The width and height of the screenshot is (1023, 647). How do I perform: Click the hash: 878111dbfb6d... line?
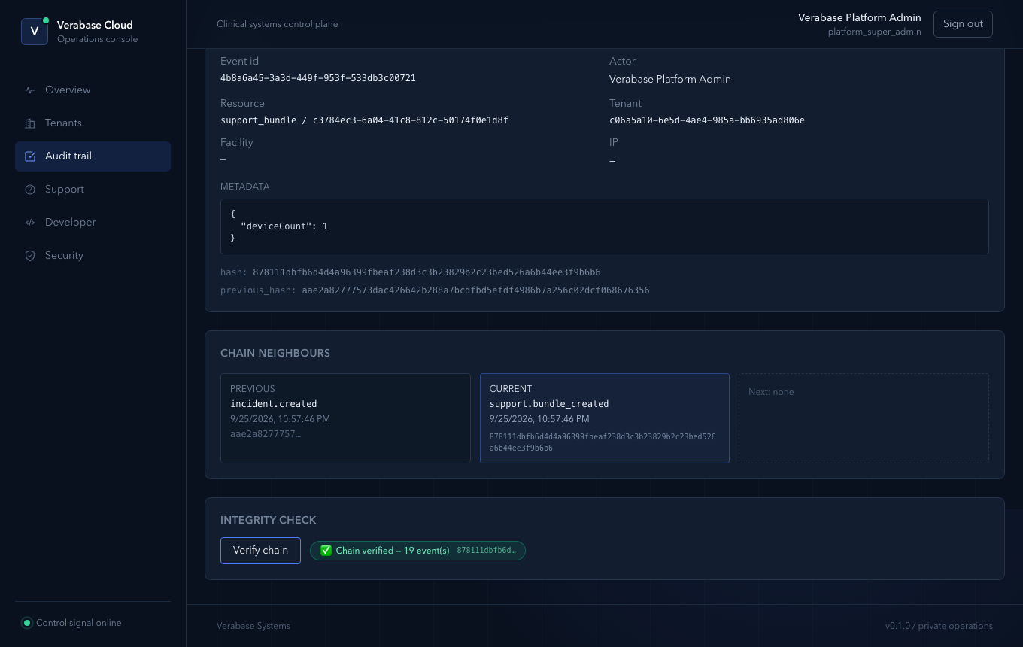coord(411,272)
